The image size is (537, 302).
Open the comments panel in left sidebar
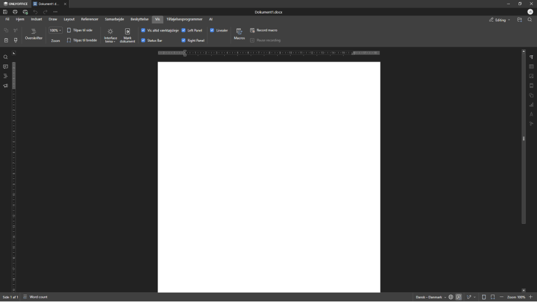(6, 66)
